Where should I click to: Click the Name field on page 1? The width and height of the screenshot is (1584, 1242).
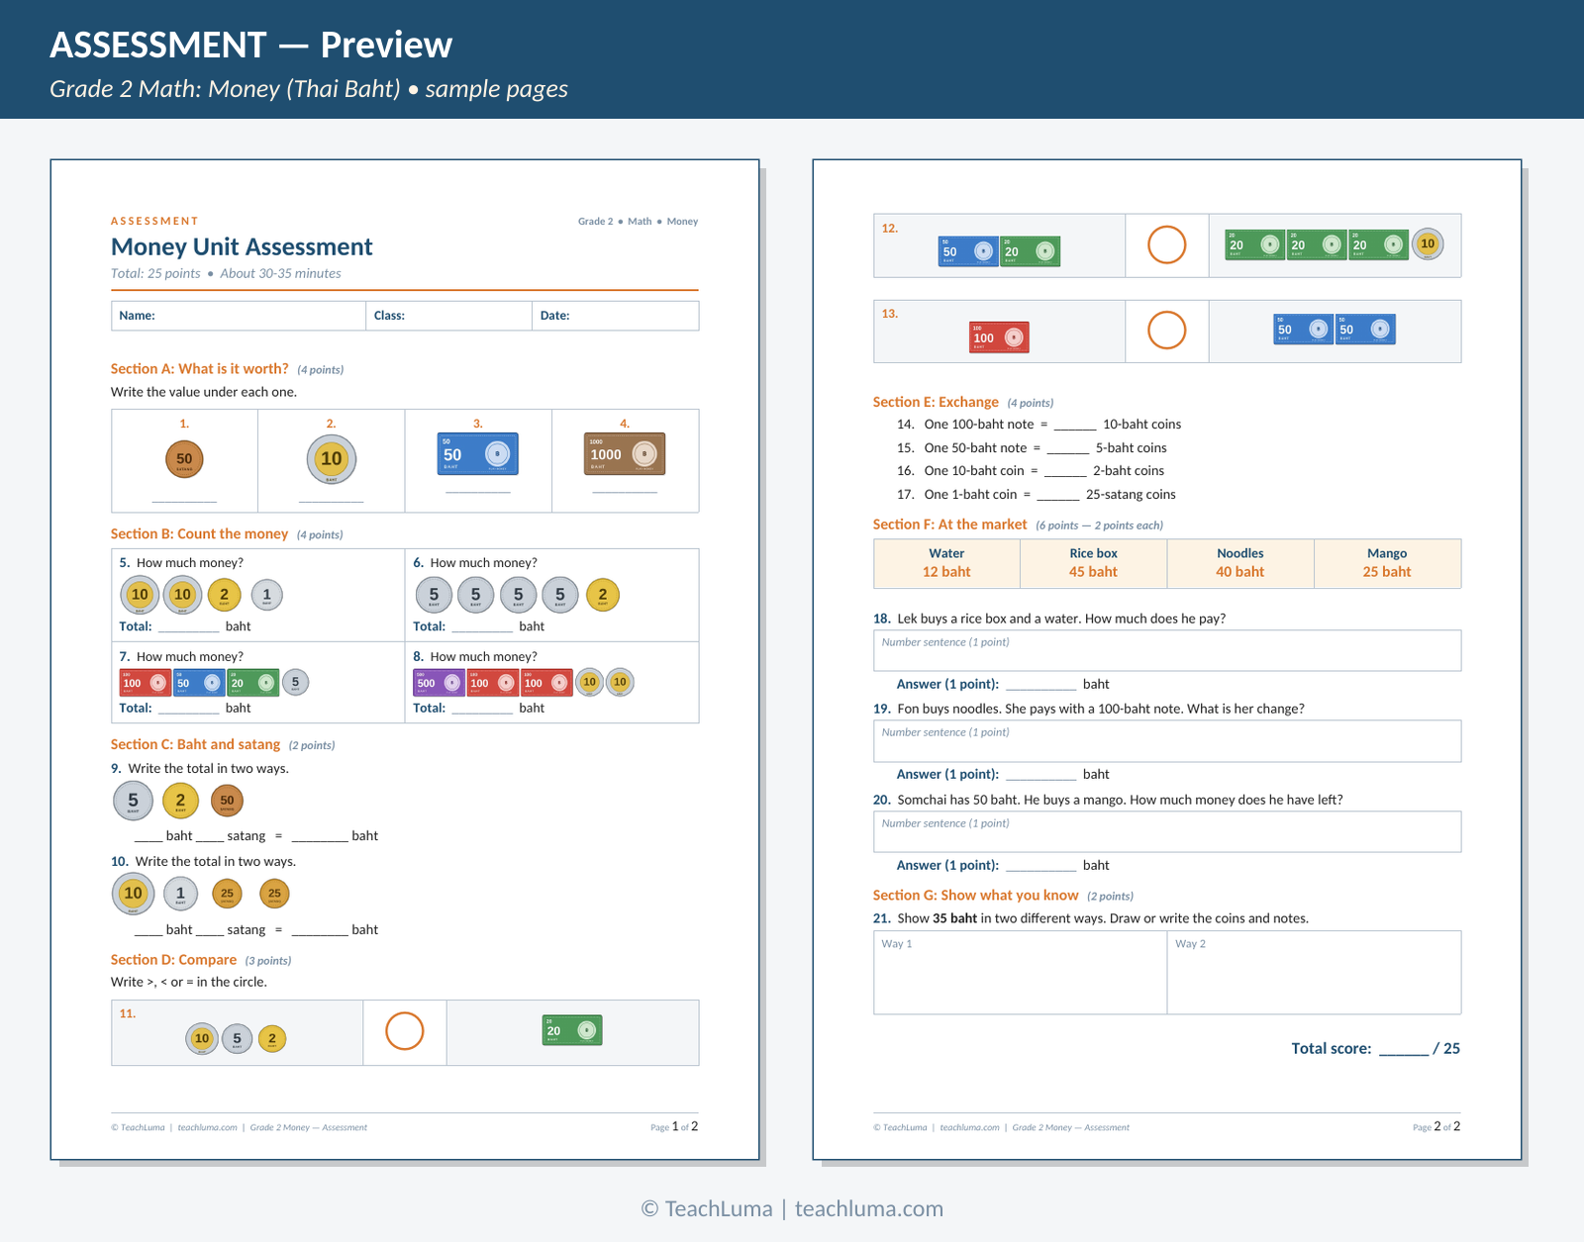pos(239,316)
